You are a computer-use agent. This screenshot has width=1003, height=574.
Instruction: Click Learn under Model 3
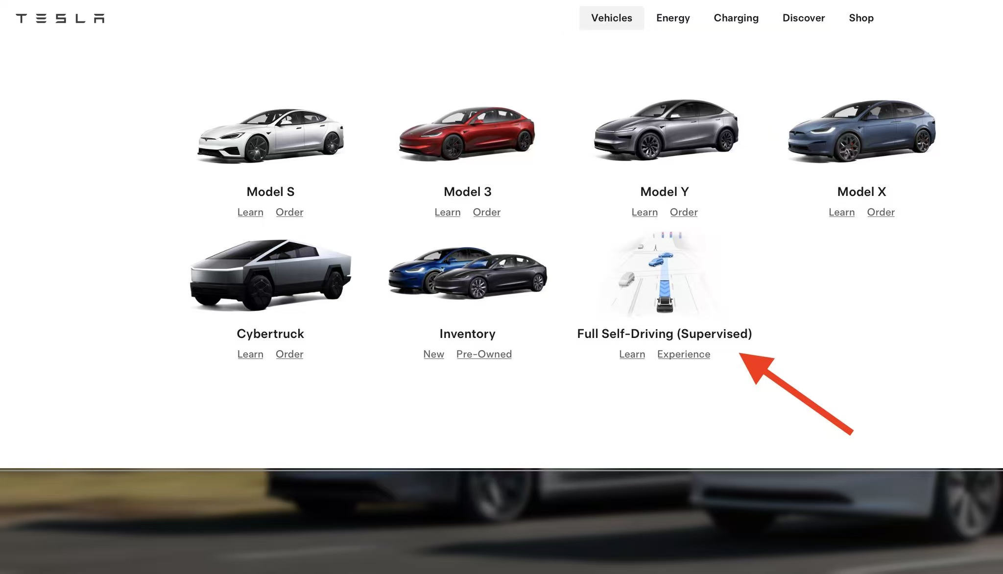coord(447,212)
